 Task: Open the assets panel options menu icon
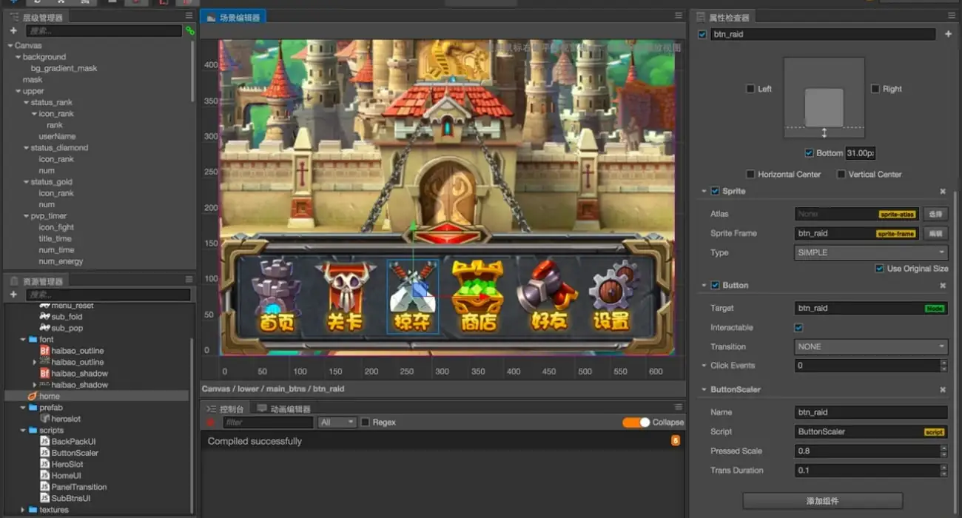(189, 280)
